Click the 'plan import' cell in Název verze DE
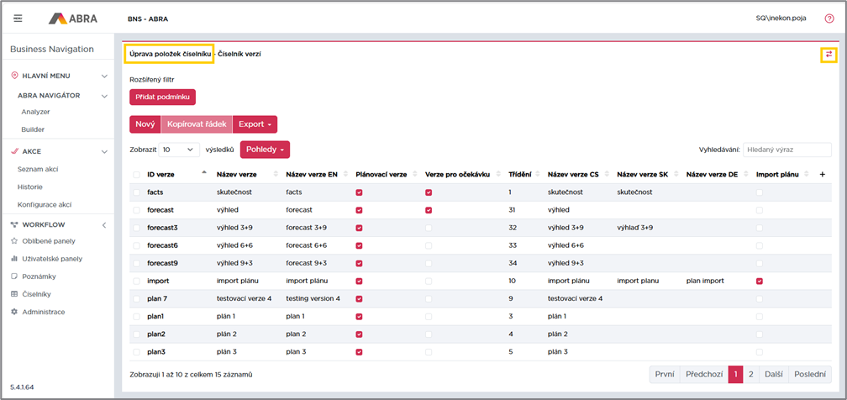Image resolution: width=847 pixels, height=400 pixels. pyautogui.click(x=704, y=281)
